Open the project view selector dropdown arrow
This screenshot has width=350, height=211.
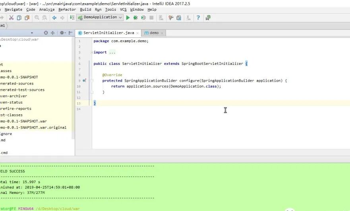pyautogui.click(x=32, y=33)
